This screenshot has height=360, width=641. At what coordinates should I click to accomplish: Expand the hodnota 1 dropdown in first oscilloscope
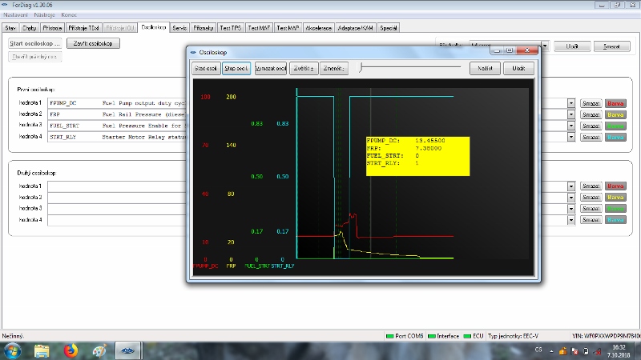point(571,103)
